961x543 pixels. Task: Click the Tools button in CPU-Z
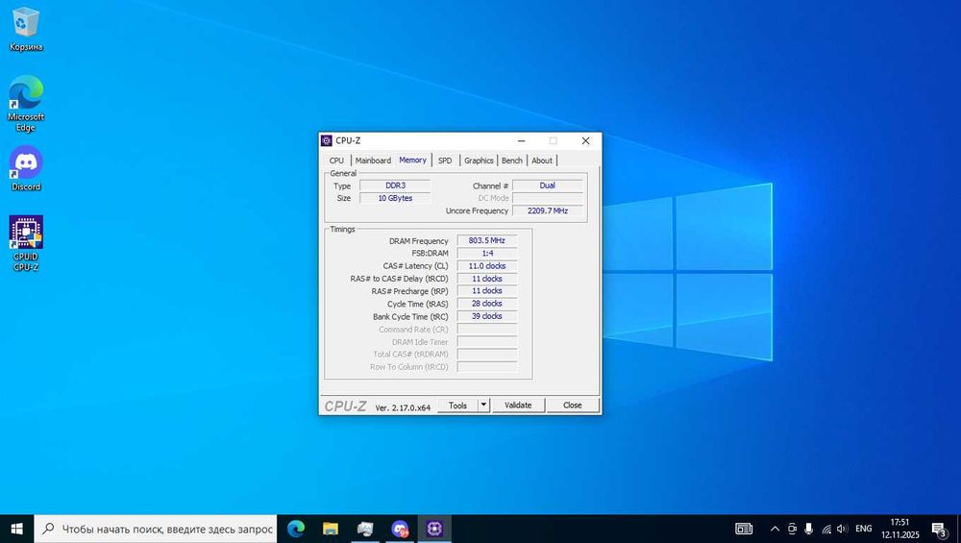(x=457, y=406)
